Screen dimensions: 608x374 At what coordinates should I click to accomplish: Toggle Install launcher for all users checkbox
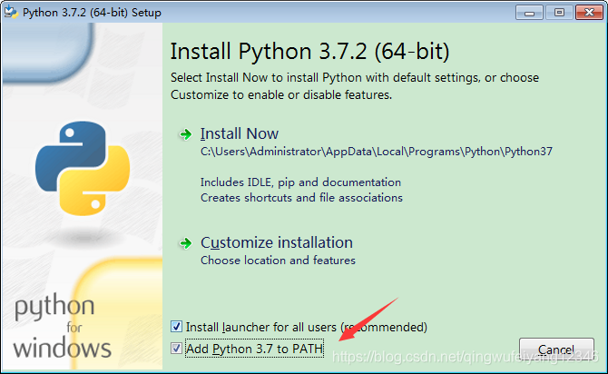(176, 326)
